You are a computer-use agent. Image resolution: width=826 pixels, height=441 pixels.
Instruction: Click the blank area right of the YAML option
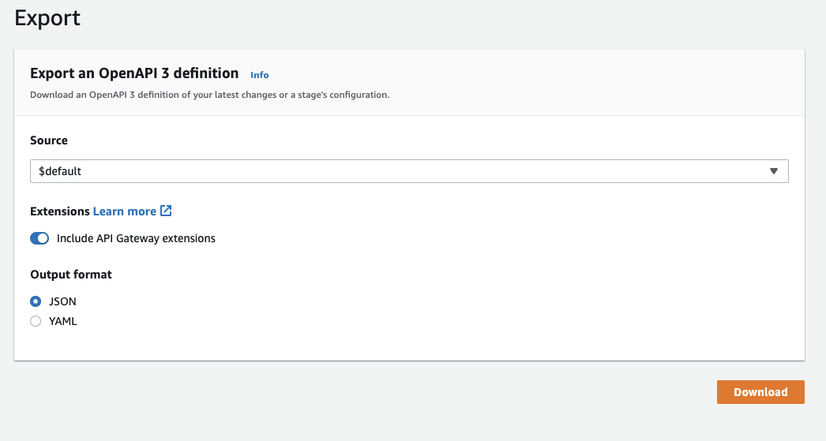pos(395,321)
